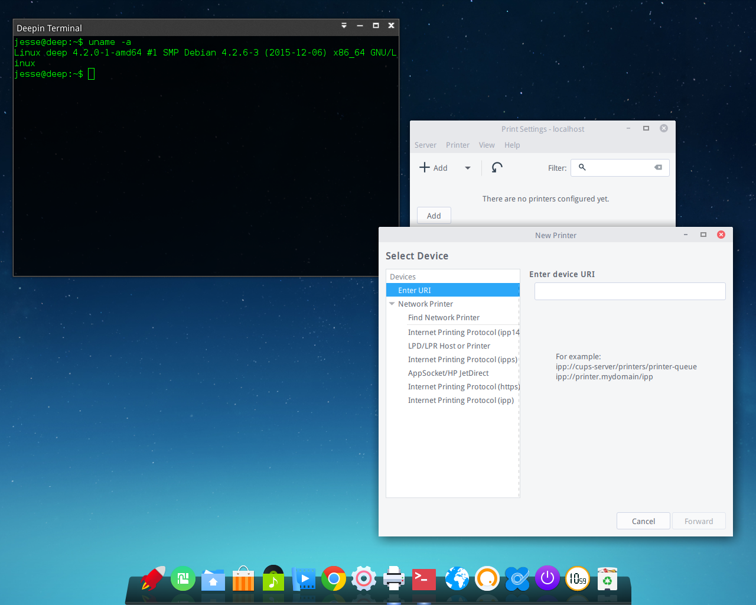
Task: Click the globe network icon in dock
Action: [x=457, y=578]
